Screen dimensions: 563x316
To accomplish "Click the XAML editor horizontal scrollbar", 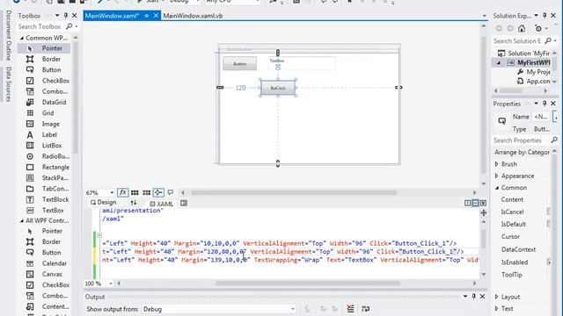I will [x=307, y=283].
